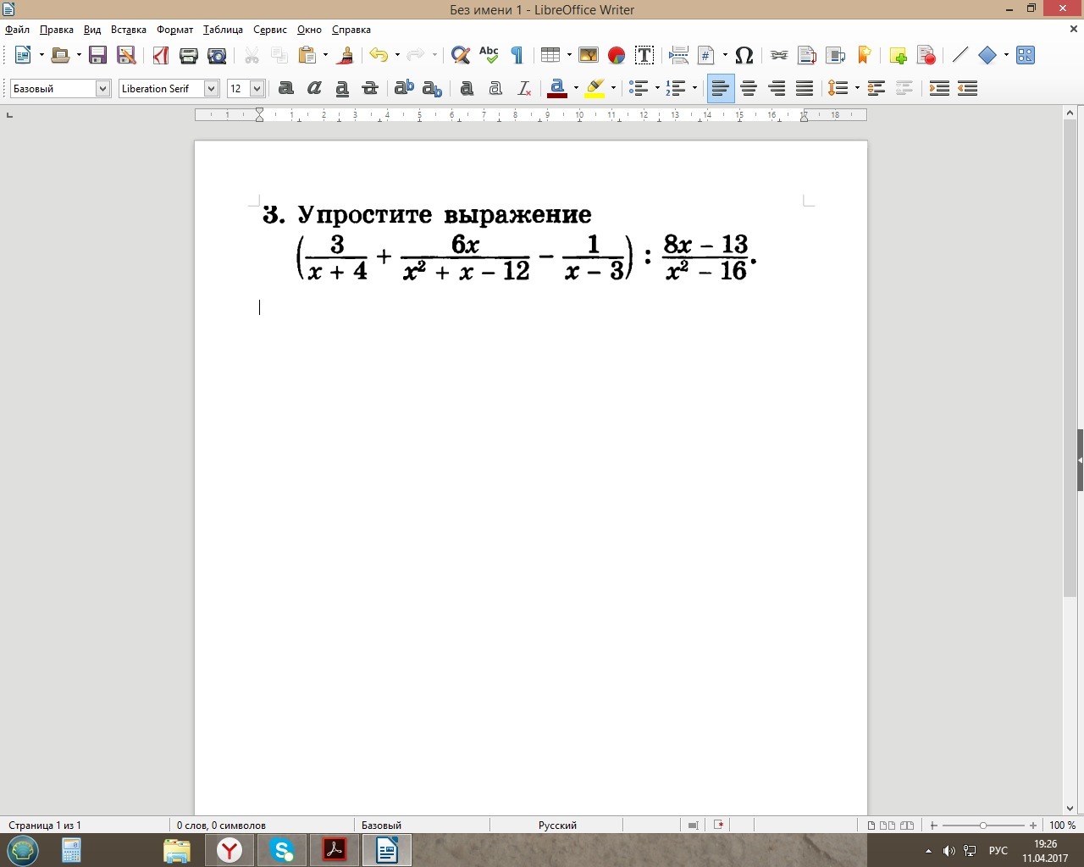This screenshot has height=867, width=1084.
Task: Click the zoom slider in the status bar
Action: click(982, 825)
